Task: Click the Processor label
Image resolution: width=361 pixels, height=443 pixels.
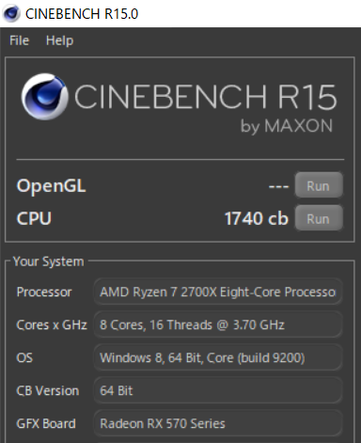Action: [44, 292]
